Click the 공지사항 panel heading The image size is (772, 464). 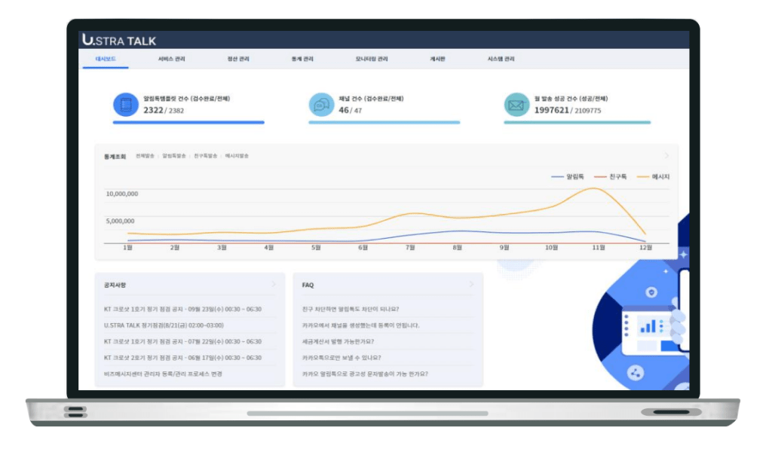(x=115, y=285)
